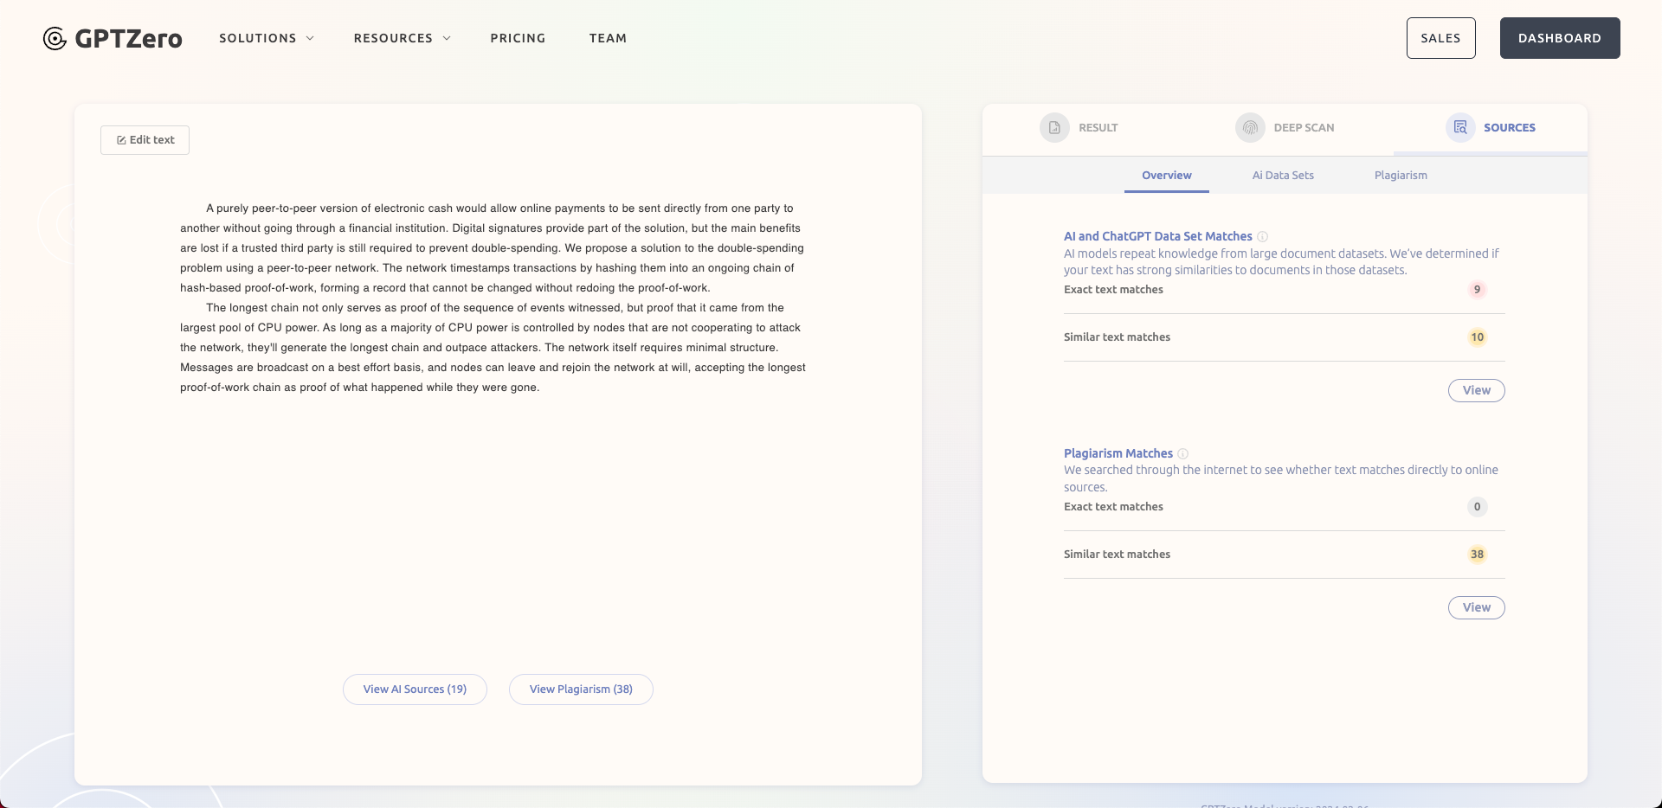This screenshot has height=808, width=1662.
Task: Expand the Resources dropdown chevron
Action: tap(447, 38)
